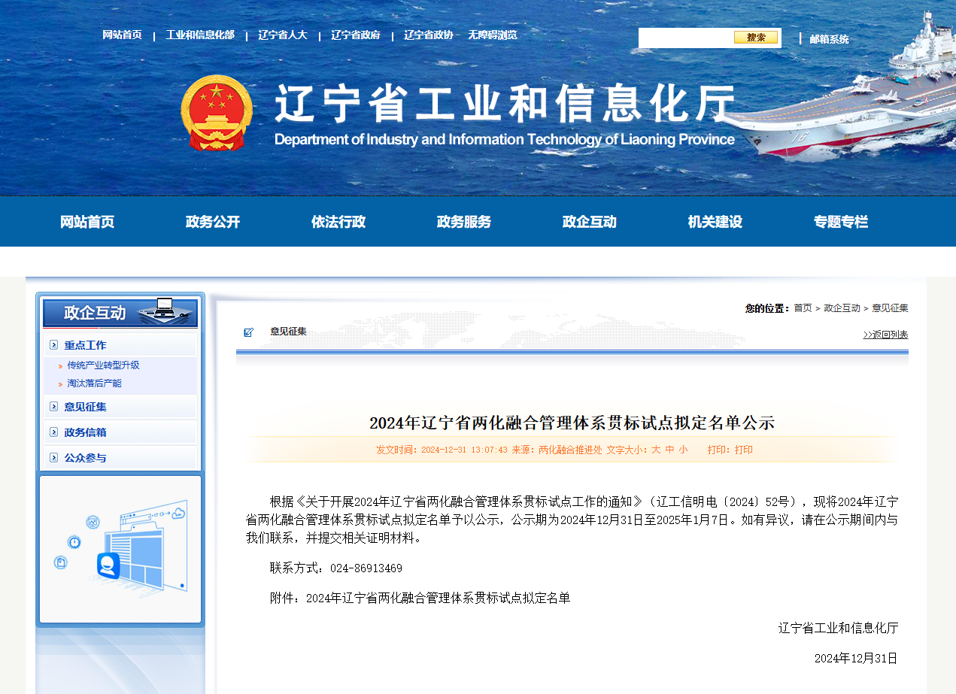Click the national emblem logo
956x694 pixels.
point(217,113)
